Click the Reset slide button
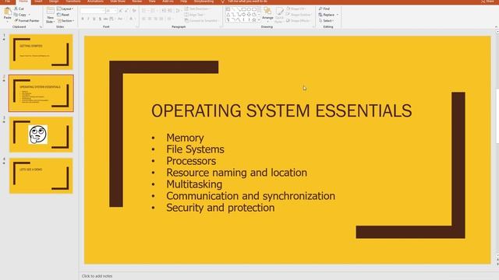Screen dimensions: 499x280 tap(62, 15)
